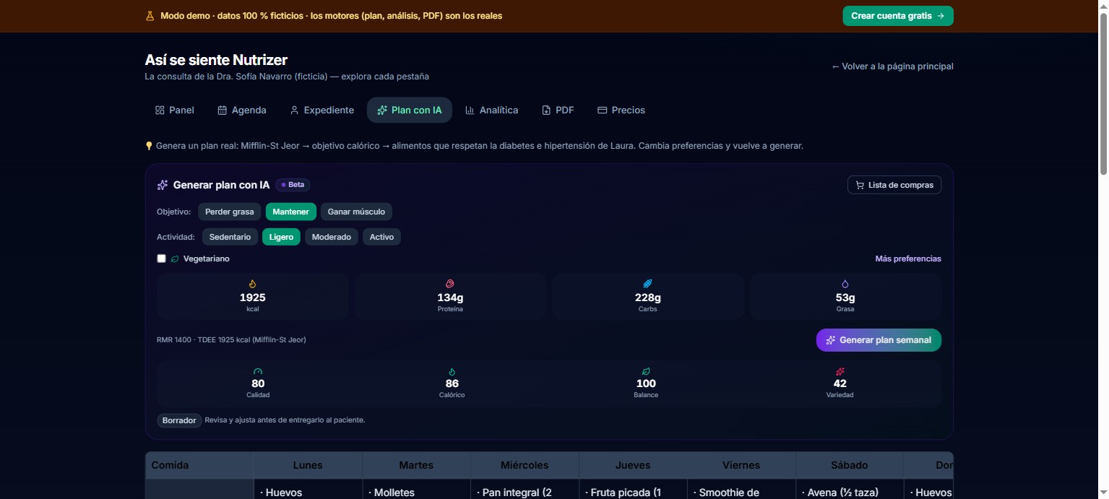Click the Comida column header
The height and width of the screenshot is (499, 1109).
(199, 465)
